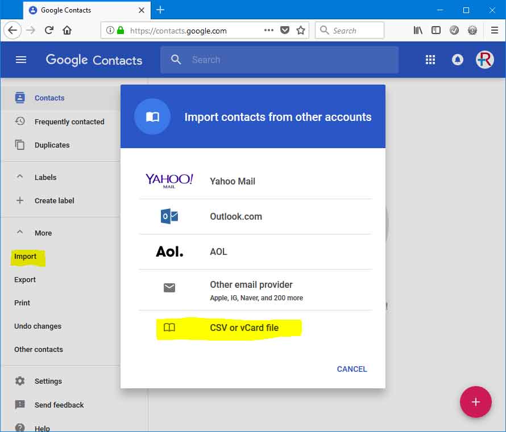
Task: Click the Yahoo Mail logo
Action: click(169, 181)
